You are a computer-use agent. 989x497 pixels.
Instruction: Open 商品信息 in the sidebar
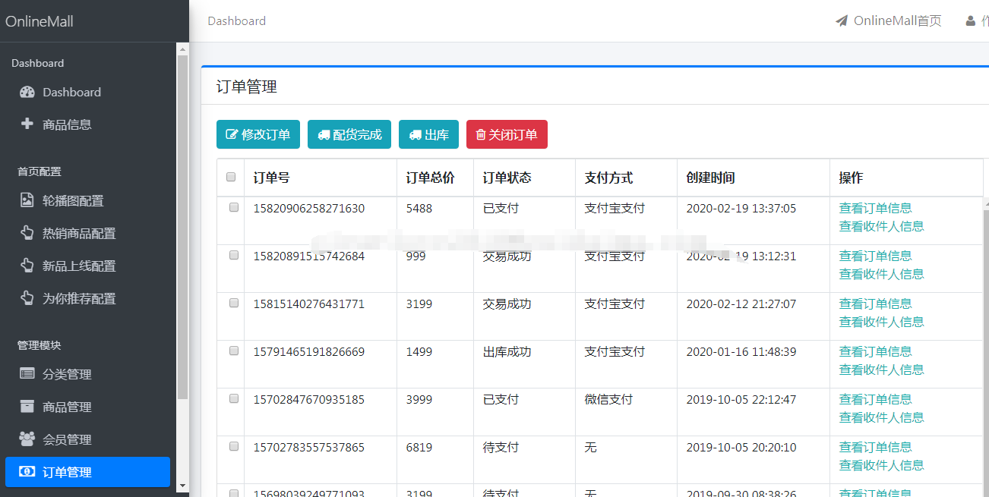(87, 124)
